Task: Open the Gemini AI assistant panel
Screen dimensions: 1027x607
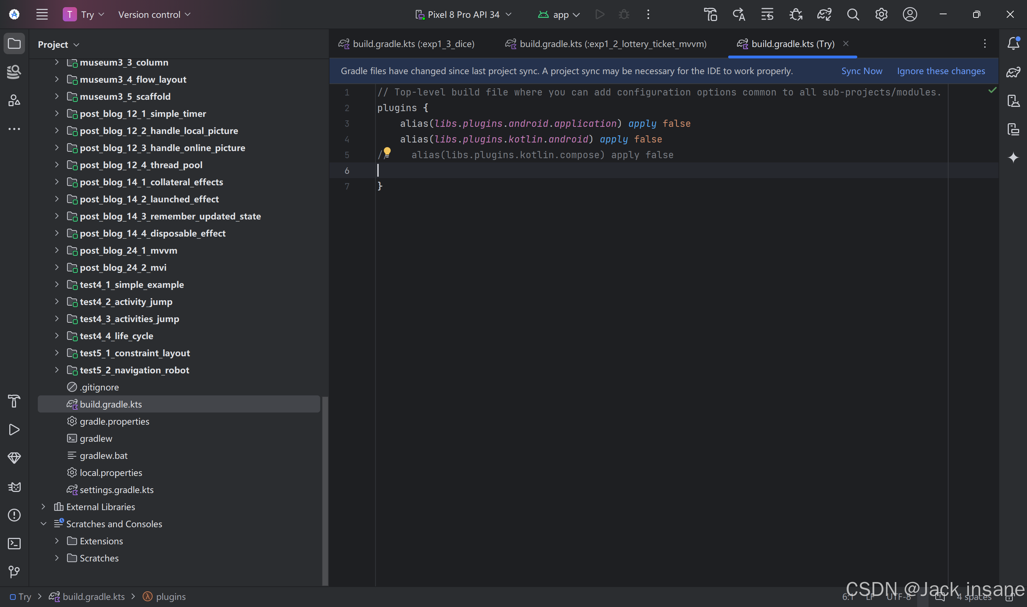Action: pos(1013,157)
